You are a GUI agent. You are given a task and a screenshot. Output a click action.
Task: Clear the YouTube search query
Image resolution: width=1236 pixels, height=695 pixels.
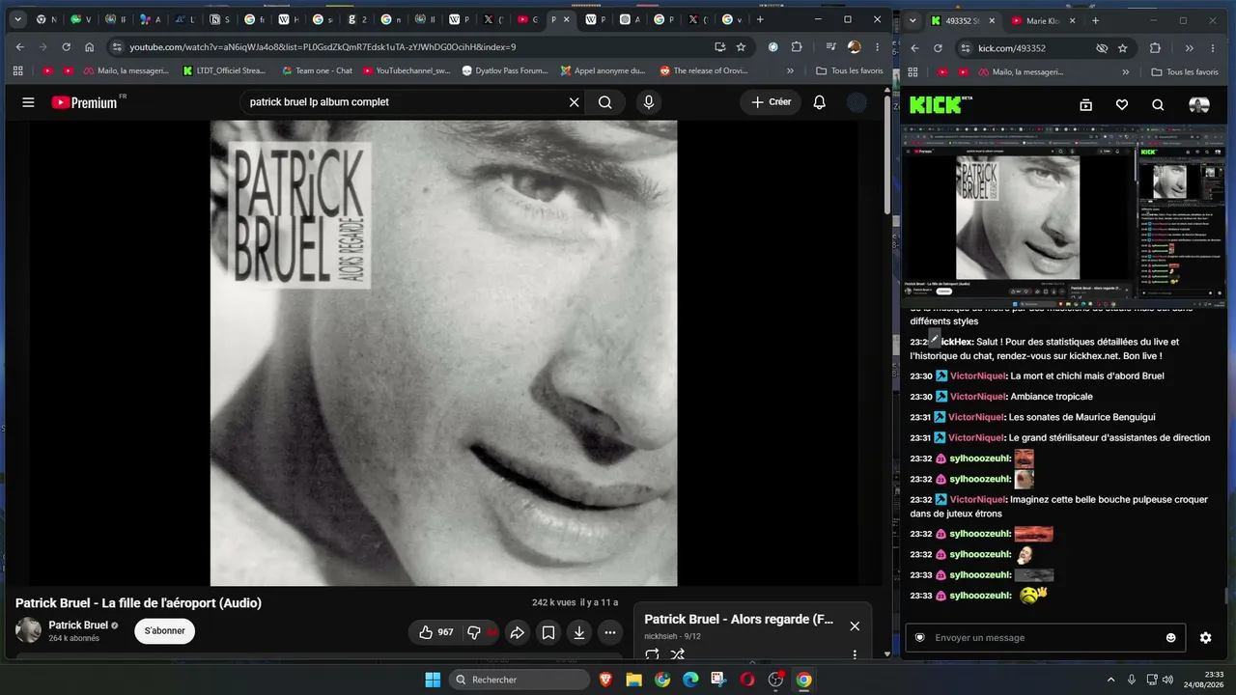pos(574,102)
